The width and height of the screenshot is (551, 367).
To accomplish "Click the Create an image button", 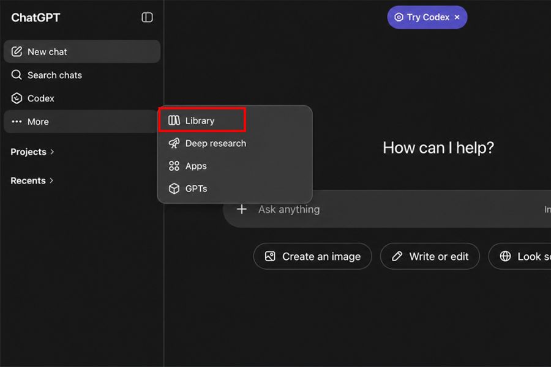I will [x=312, y=256].
